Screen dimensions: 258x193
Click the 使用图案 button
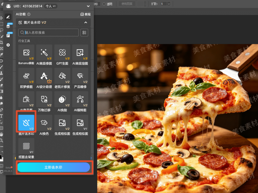(127, 4)
